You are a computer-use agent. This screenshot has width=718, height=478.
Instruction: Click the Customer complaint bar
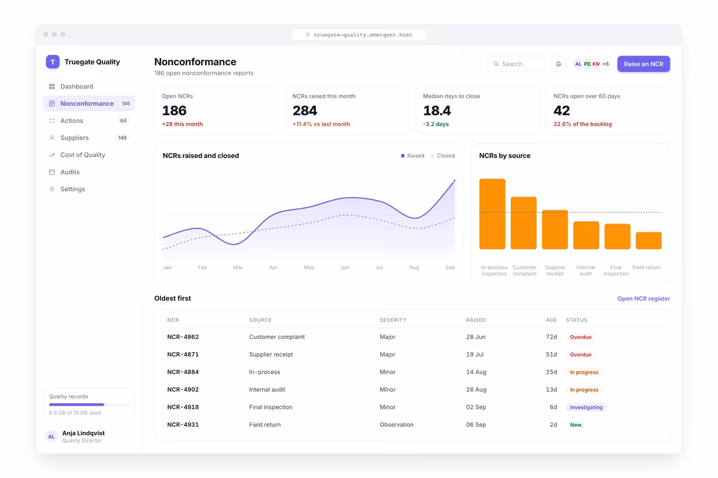[524, 223]
